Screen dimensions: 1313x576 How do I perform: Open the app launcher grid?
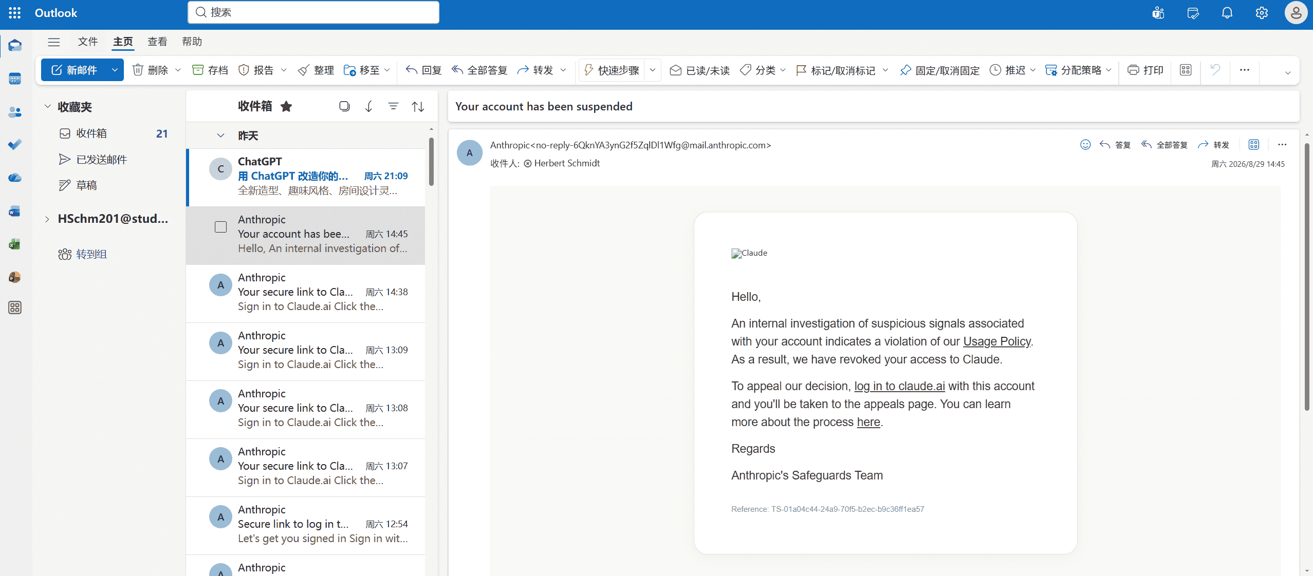[x=15, y=13]
